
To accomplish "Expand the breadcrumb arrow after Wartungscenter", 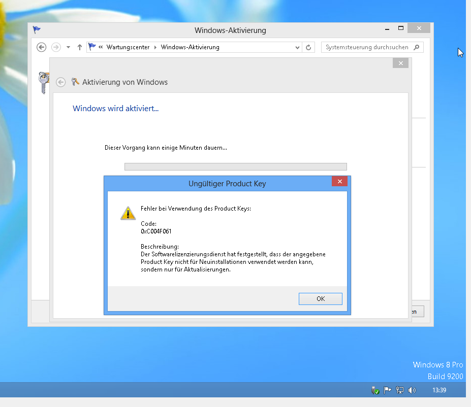I will (155, 47).
